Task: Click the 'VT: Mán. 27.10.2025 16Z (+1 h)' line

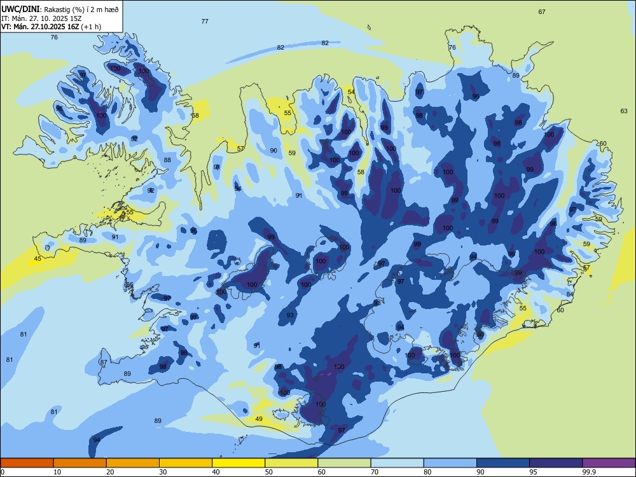Action: (51, 27)
